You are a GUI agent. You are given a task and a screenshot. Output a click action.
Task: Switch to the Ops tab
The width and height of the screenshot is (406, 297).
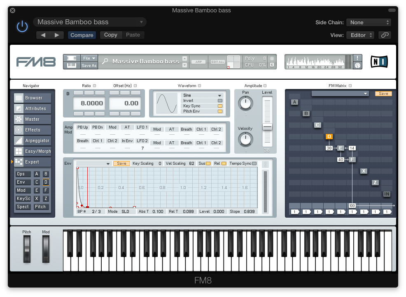23,174
